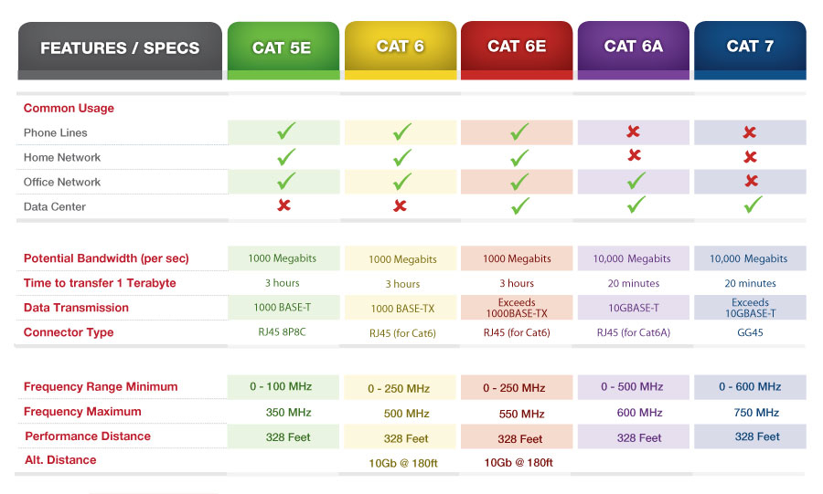This screenshot has width=823, height=494.
Task: Click the CAT 7 GG45 connector cell
Action: pos(748,332)
